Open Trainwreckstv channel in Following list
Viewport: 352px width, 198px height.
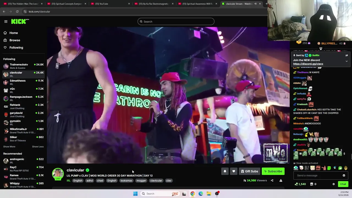click(x=23, y=66)
